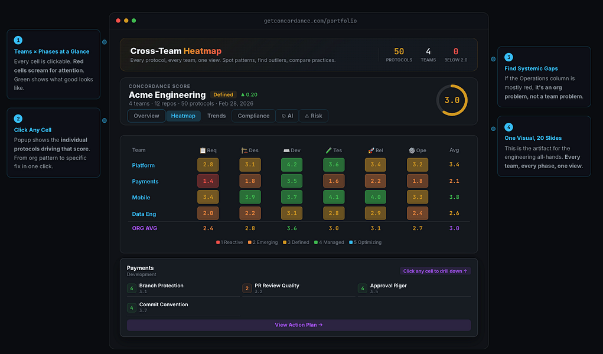Screen dimensions: 603x354
Task: Click the Requirements clipboard icon in header
Action: (203, 150)
